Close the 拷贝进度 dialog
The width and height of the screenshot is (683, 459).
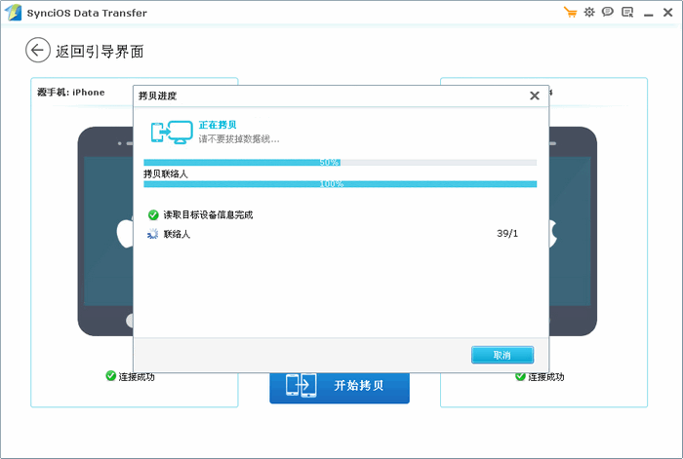(x=535, y=96)
